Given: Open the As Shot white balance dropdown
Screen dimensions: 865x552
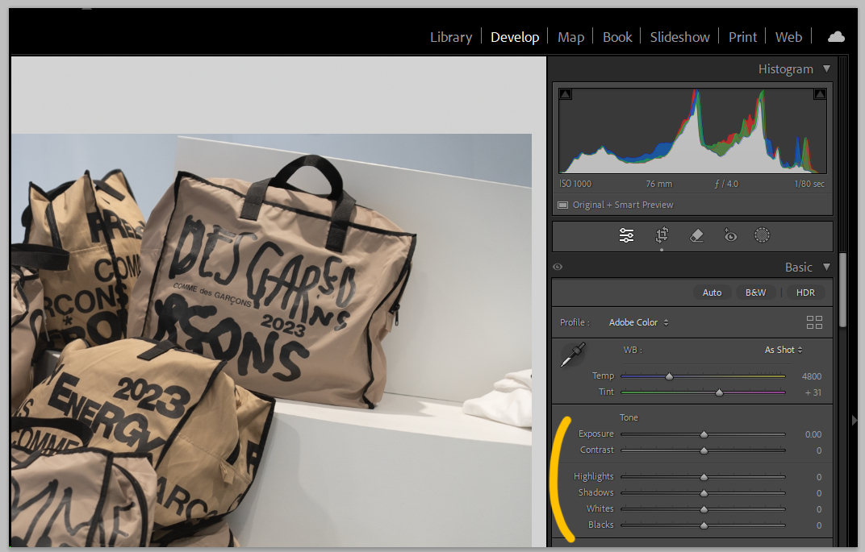Looking at the screenshot, I should coord(784,350).
